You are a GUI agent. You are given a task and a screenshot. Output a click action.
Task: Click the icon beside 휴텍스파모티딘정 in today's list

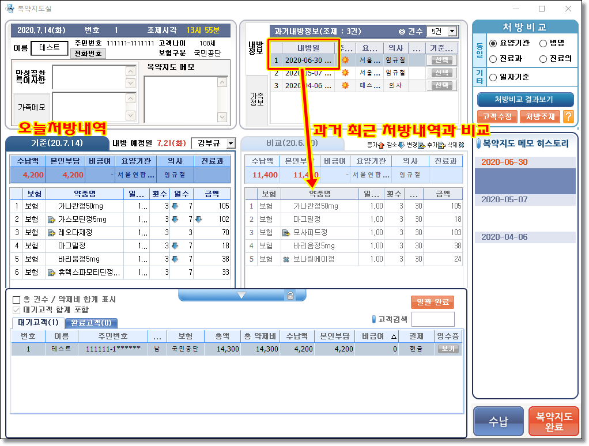[51, 273]
